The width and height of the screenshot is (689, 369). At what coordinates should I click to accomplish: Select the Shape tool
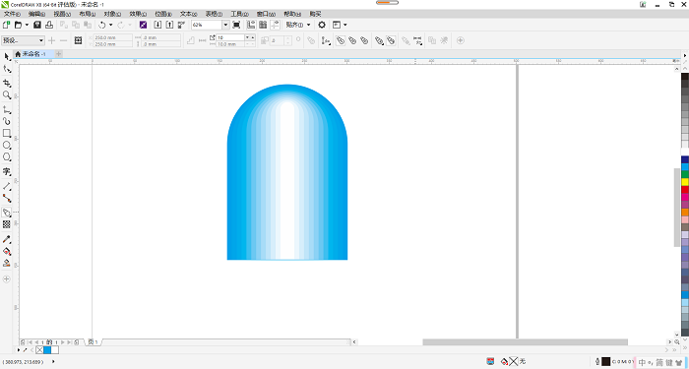pos(7,69)
